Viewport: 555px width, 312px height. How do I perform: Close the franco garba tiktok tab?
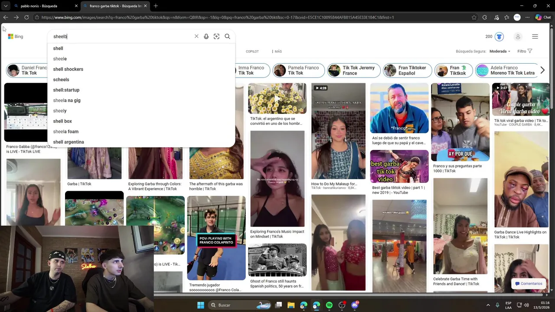point(145,6)
